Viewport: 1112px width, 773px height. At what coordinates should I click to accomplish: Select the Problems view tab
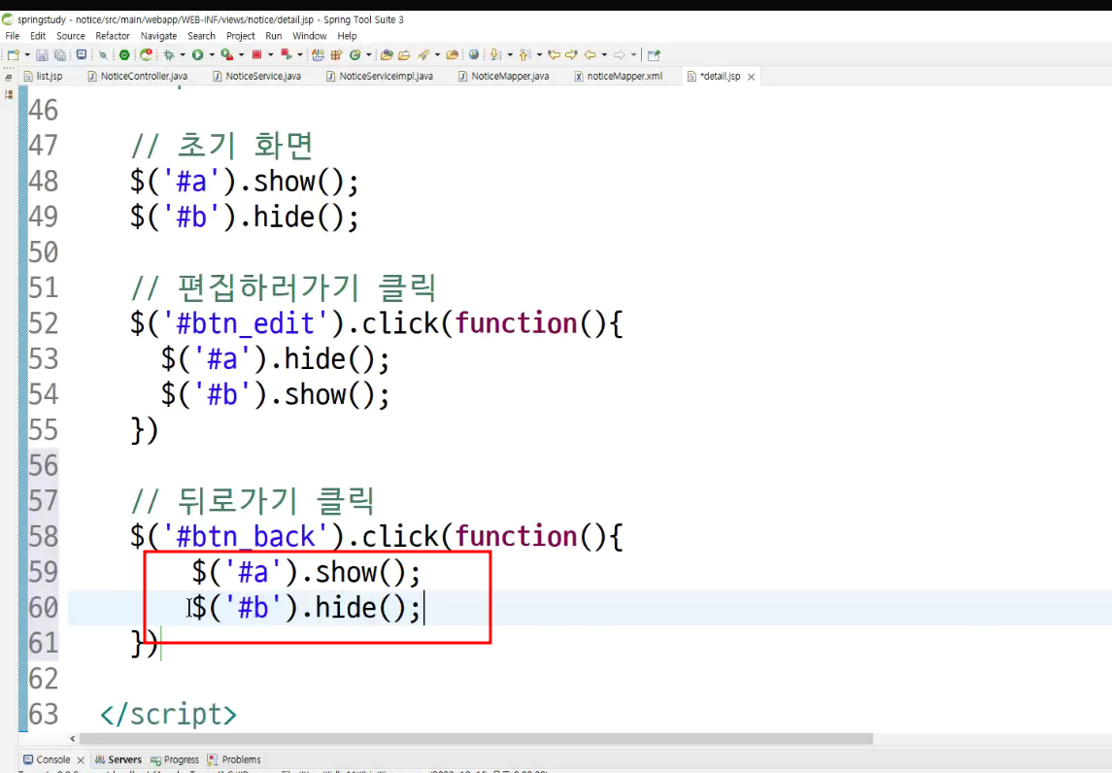pos(234,759)
